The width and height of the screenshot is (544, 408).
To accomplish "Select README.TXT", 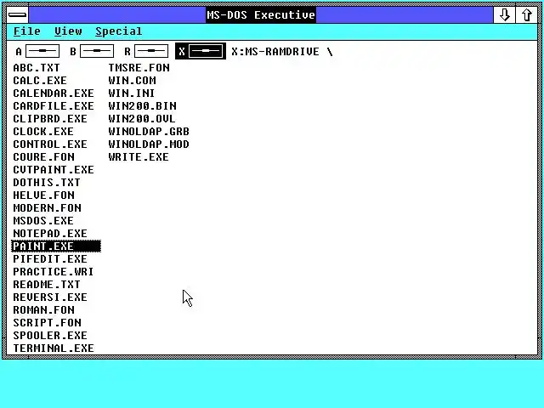I will [x=47, y=285].
